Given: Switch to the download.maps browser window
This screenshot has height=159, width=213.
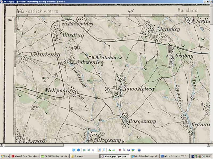Looking at the screenshot, I should click(145, 156).
